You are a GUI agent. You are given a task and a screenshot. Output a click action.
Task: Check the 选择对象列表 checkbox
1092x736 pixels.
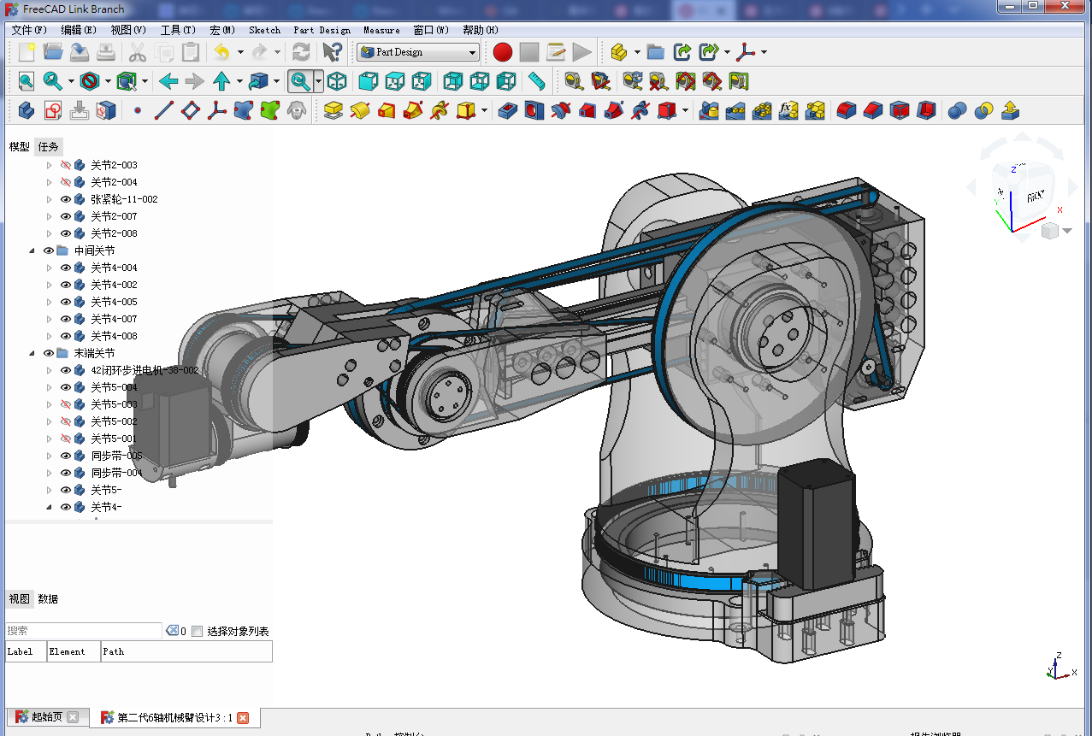click(x=198, y=632)
